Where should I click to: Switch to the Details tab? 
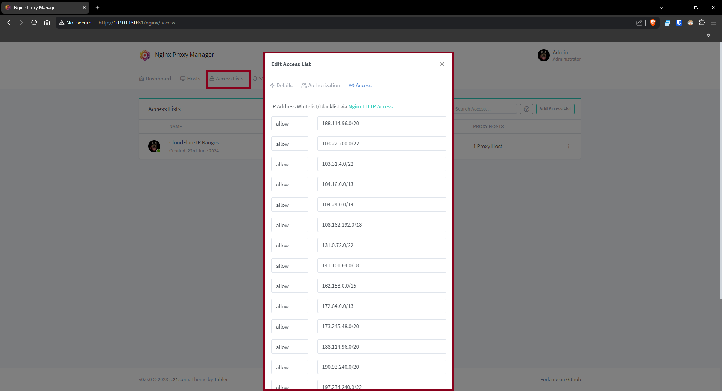pyautogui.click(x=281, y=85)
